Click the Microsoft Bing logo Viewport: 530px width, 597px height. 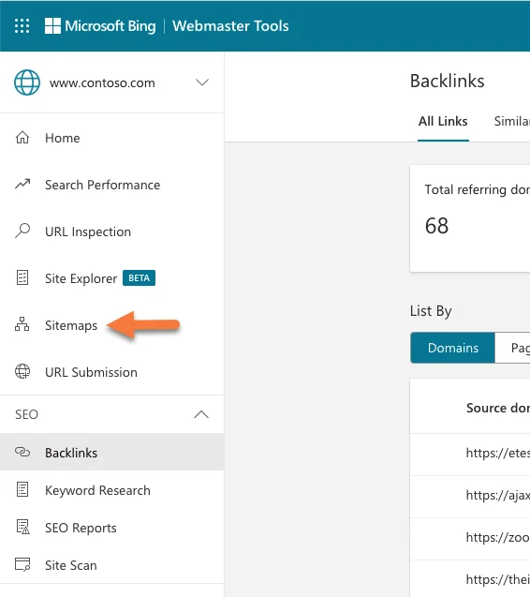point(100,26)
